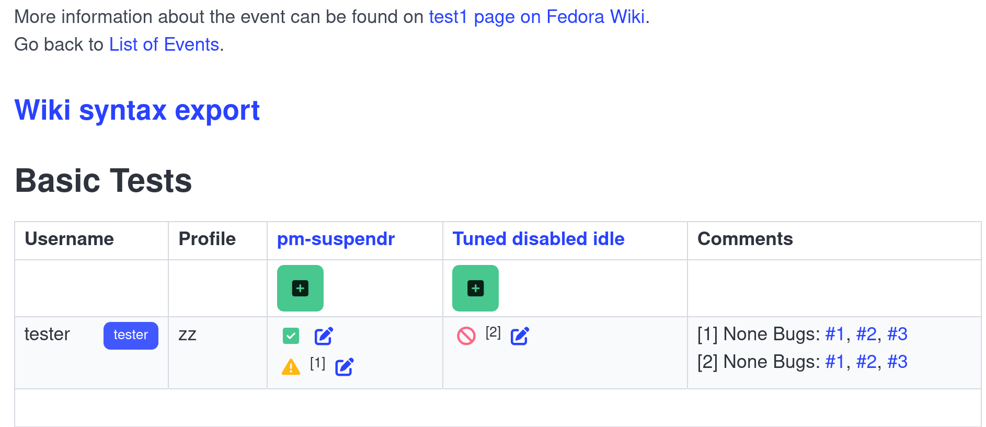This screenshot has width=986, height=427.
Task: Click the yellow warning triangle icon
Action: 291,366
